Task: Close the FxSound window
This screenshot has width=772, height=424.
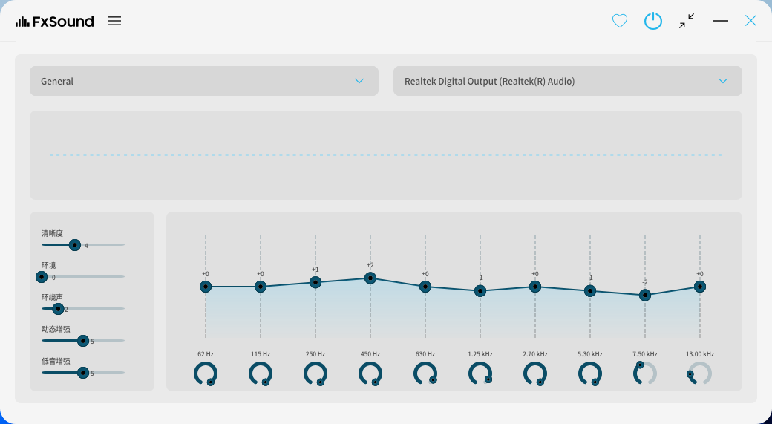Action: coord(750,21)
